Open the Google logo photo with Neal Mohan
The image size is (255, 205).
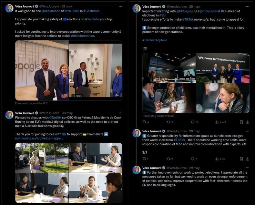pyautogui.click(x=42, y=70)
